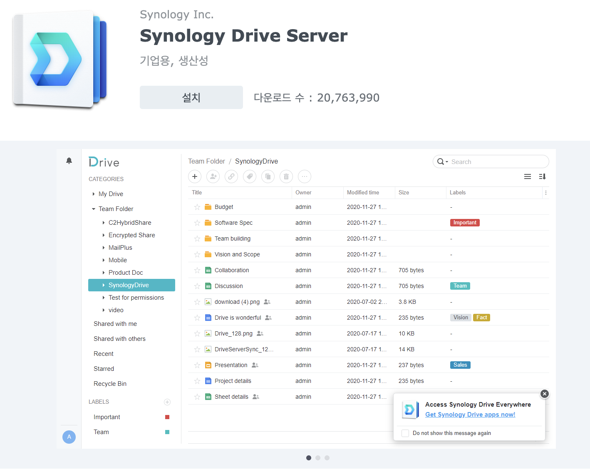Click the copy toolbar icon

(x=268, y=176)
